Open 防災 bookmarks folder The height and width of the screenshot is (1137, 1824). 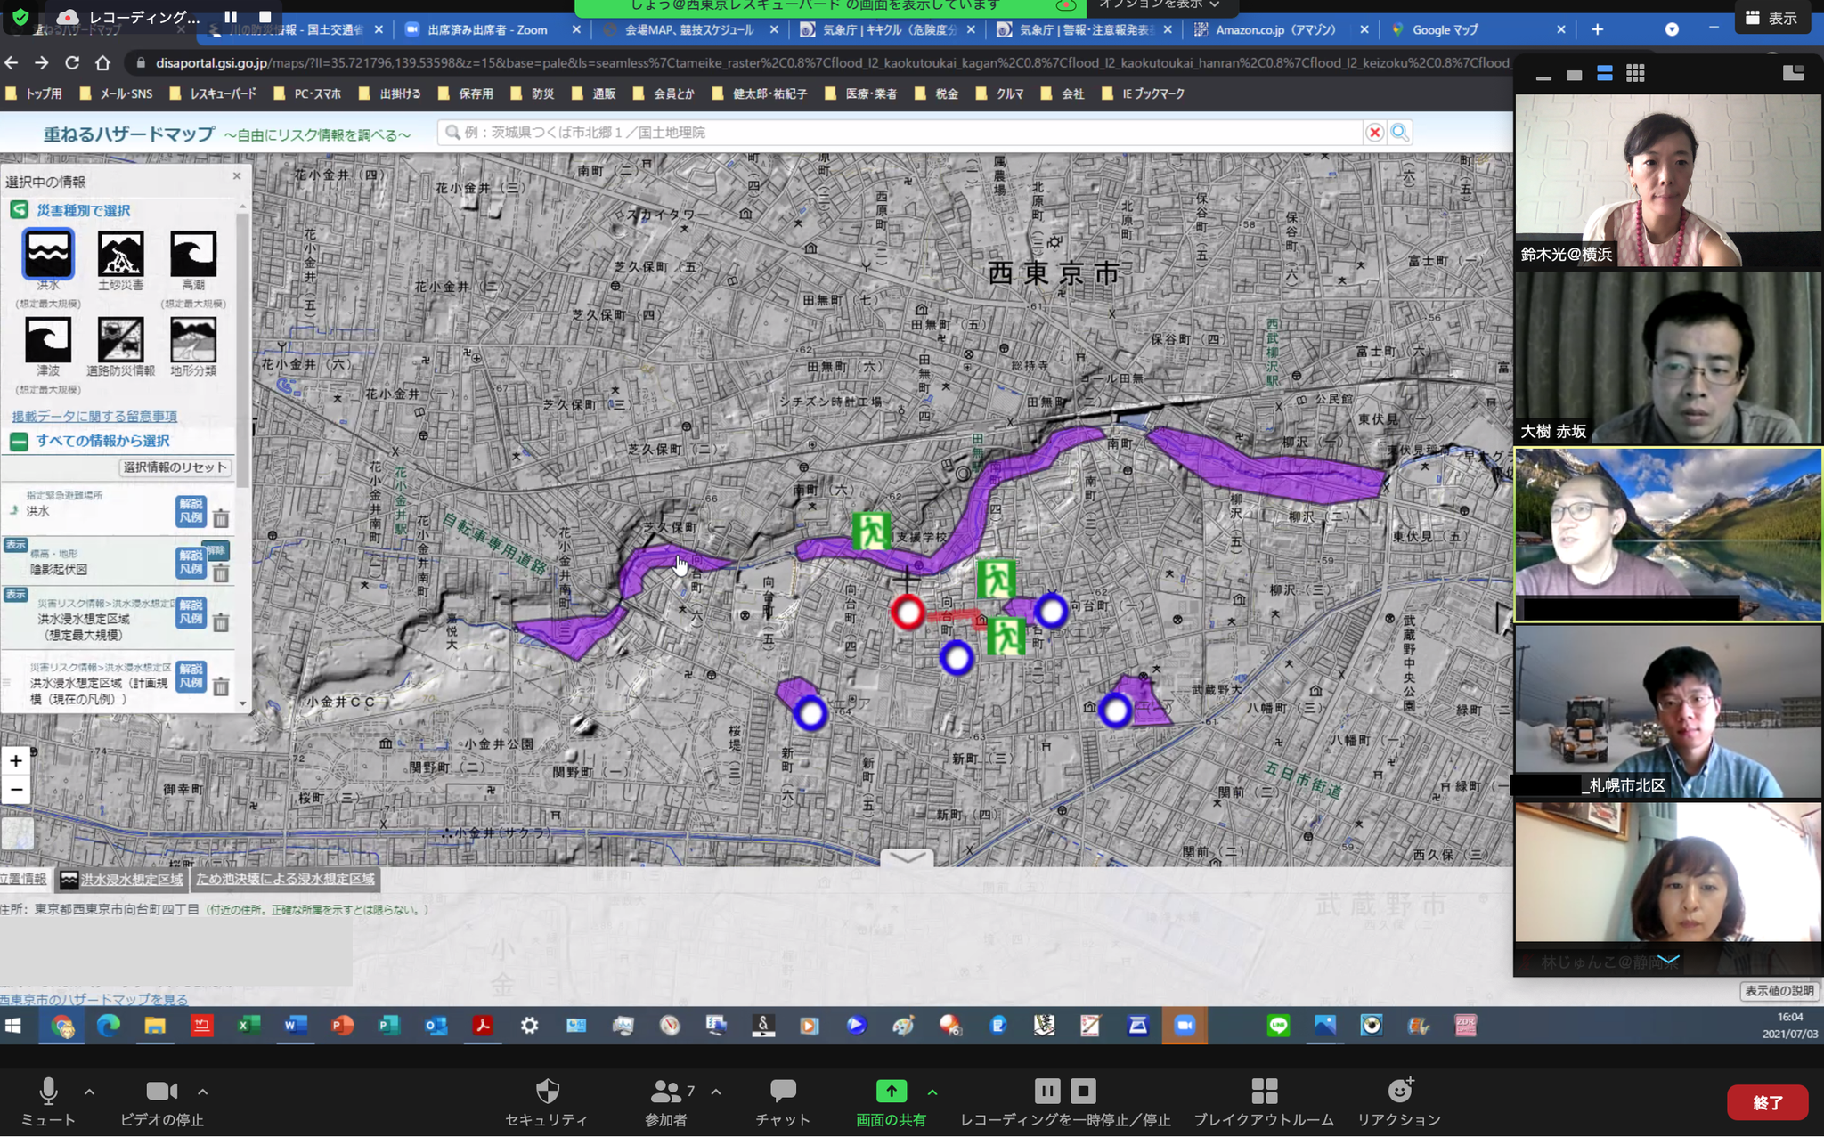(x=533, y=93)
